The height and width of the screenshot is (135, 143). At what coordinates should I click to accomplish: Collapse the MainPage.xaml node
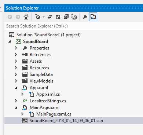coord(16,107)
